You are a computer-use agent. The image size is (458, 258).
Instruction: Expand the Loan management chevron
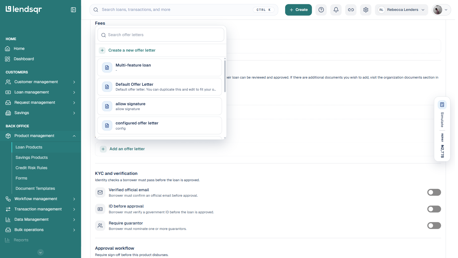click(74, 92)
